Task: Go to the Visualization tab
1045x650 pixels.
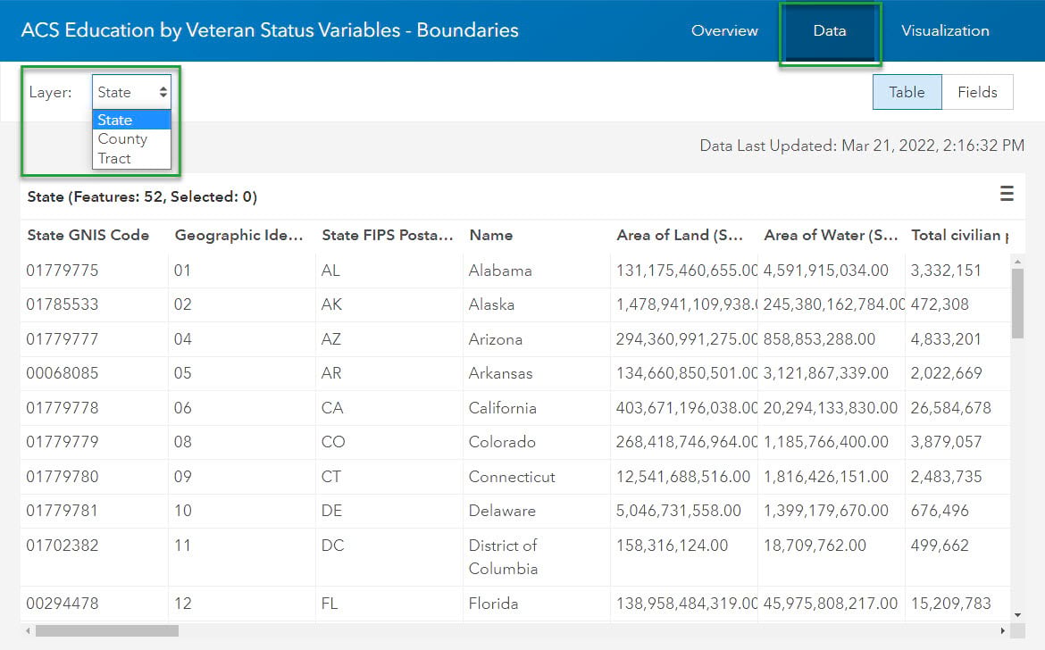Action: (945, 30)
